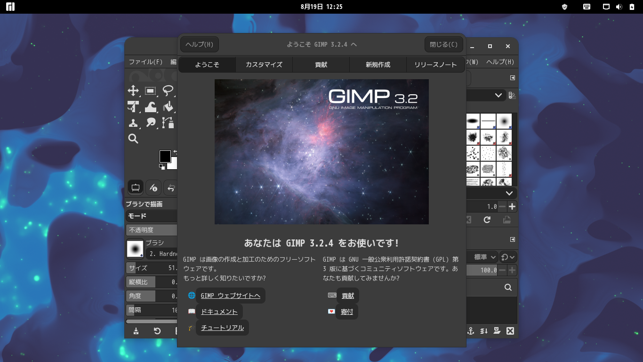Select the Rectangle Select tool
Screen dimensions: 643x362
click(x=151, y=90)
